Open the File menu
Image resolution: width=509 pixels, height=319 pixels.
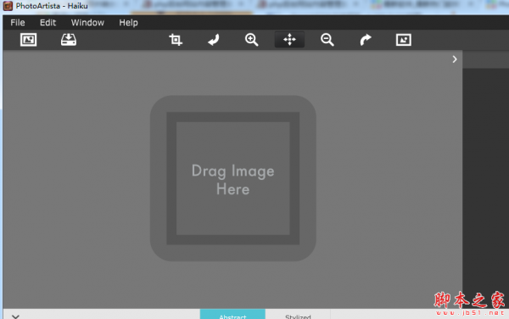pyautogui.click(x=18, y=23)
